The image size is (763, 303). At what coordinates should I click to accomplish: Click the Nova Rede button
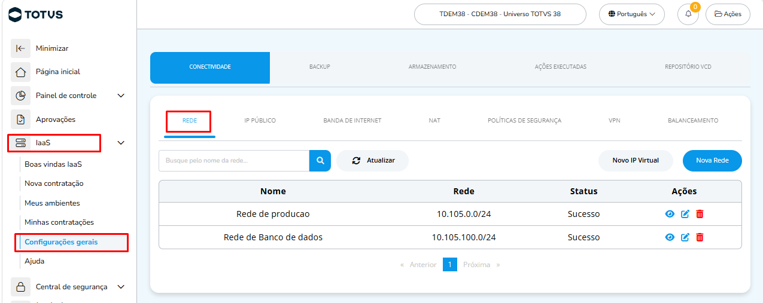[x=712, y=161]
